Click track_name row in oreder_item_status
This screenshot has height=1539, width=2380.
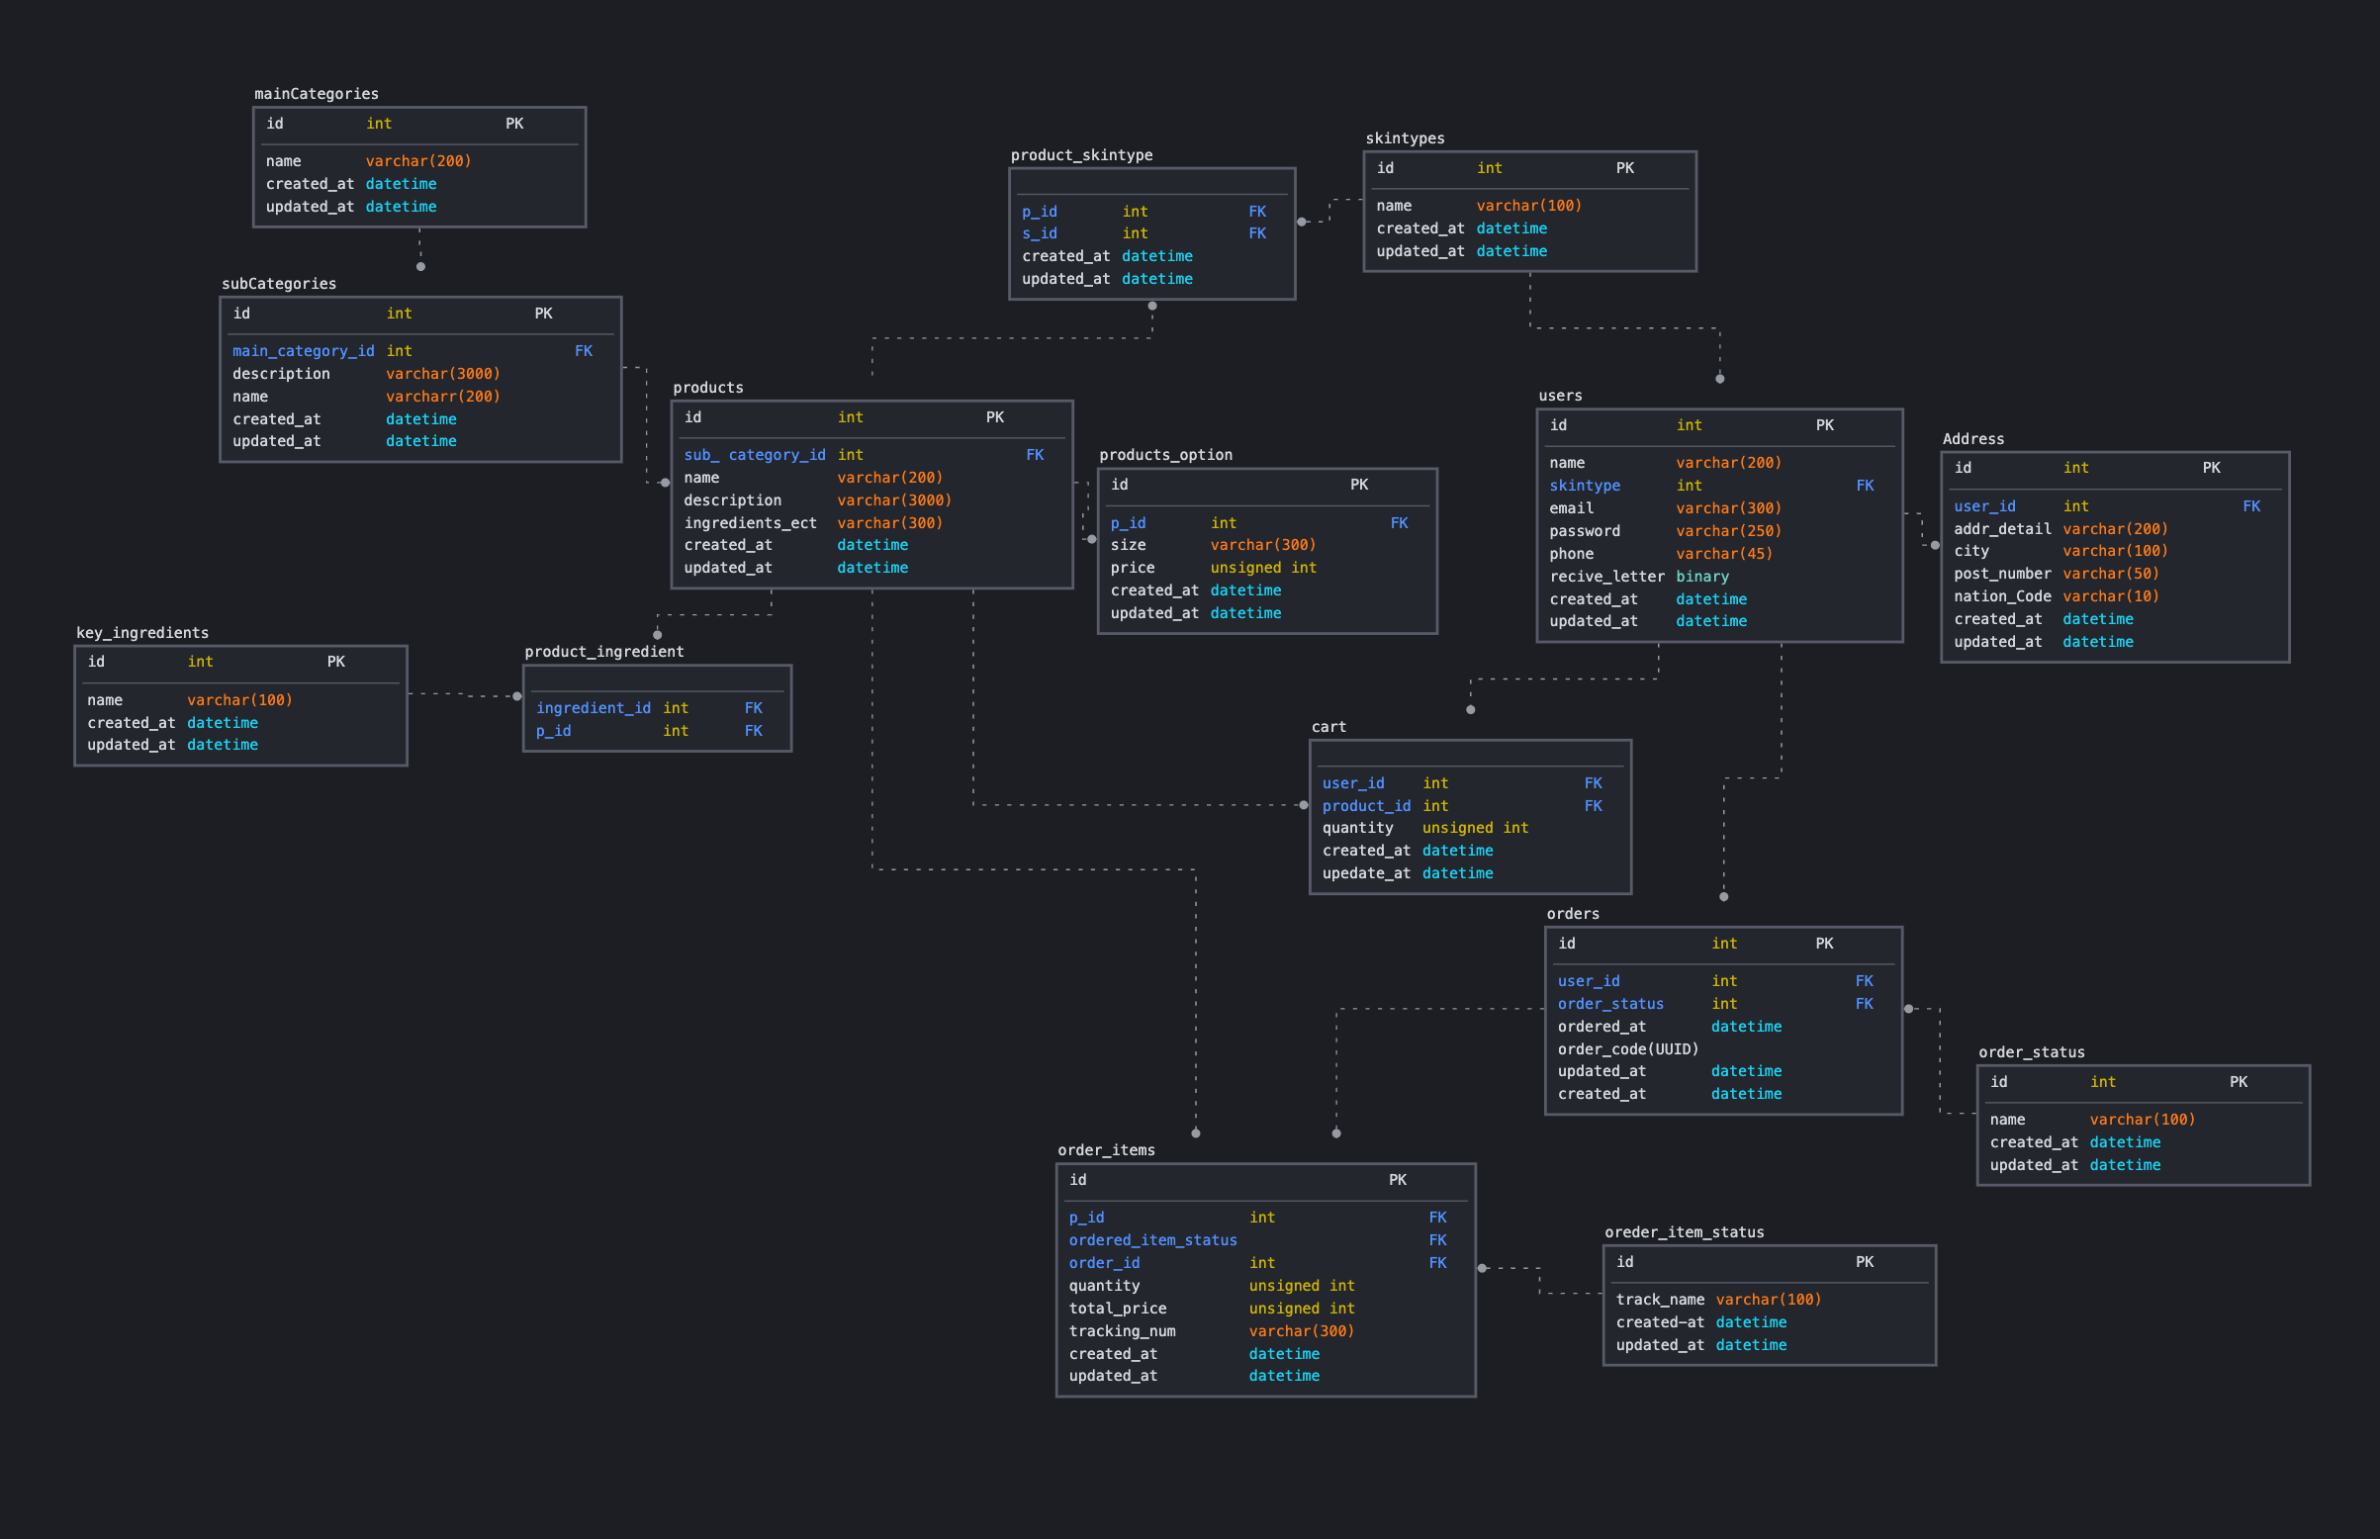[1660, 1300]
